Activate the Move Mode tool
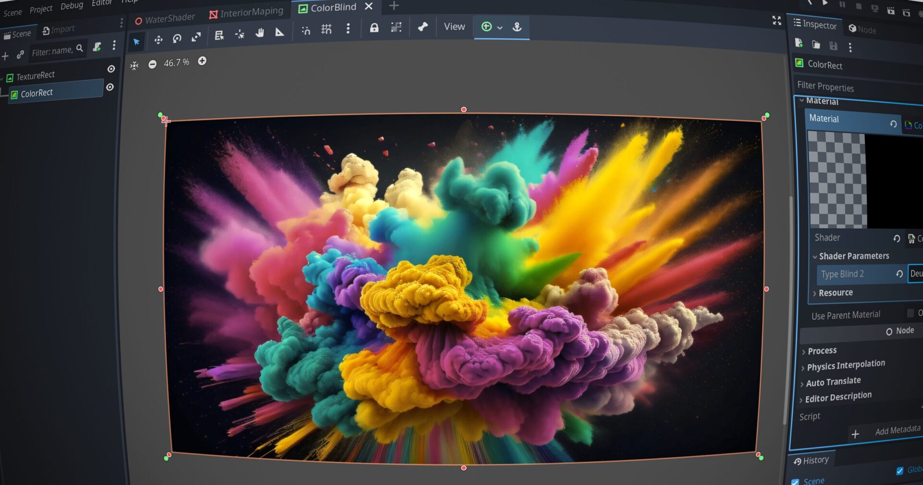Viewport: 923px width, 485px height. tap(158, 40)
